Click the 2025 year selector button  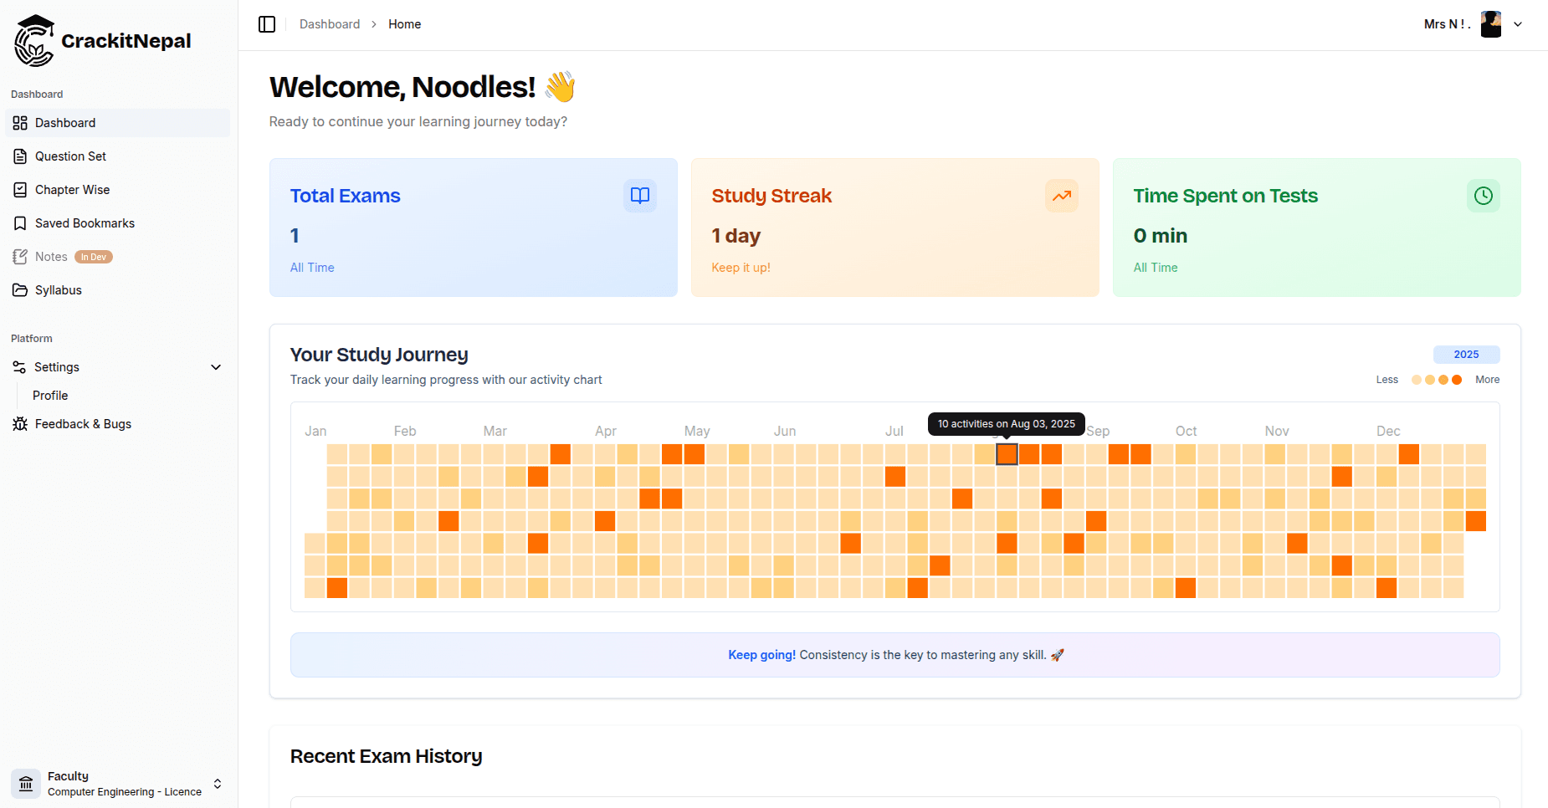point(1466,354)
